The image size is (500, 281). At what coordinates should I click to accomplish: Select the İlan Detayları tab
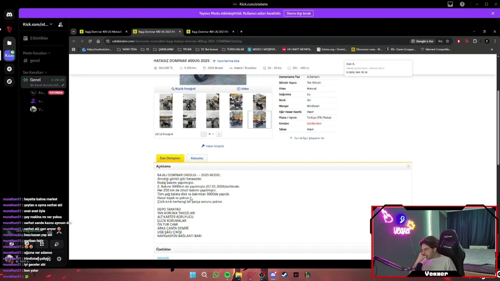(170, 158)
